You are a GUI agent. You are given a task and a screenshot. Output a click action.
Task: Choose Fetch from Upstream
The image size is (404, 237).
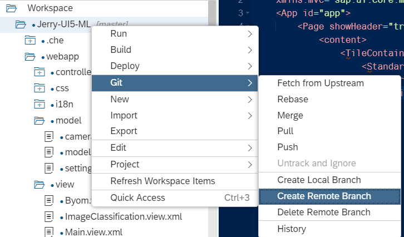tap(320, 83)
